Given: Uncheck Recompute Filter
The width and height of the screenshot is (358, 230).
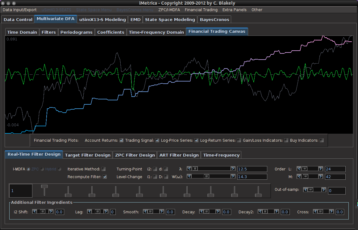Looking at the screenshot, I should tap(104, 177).
